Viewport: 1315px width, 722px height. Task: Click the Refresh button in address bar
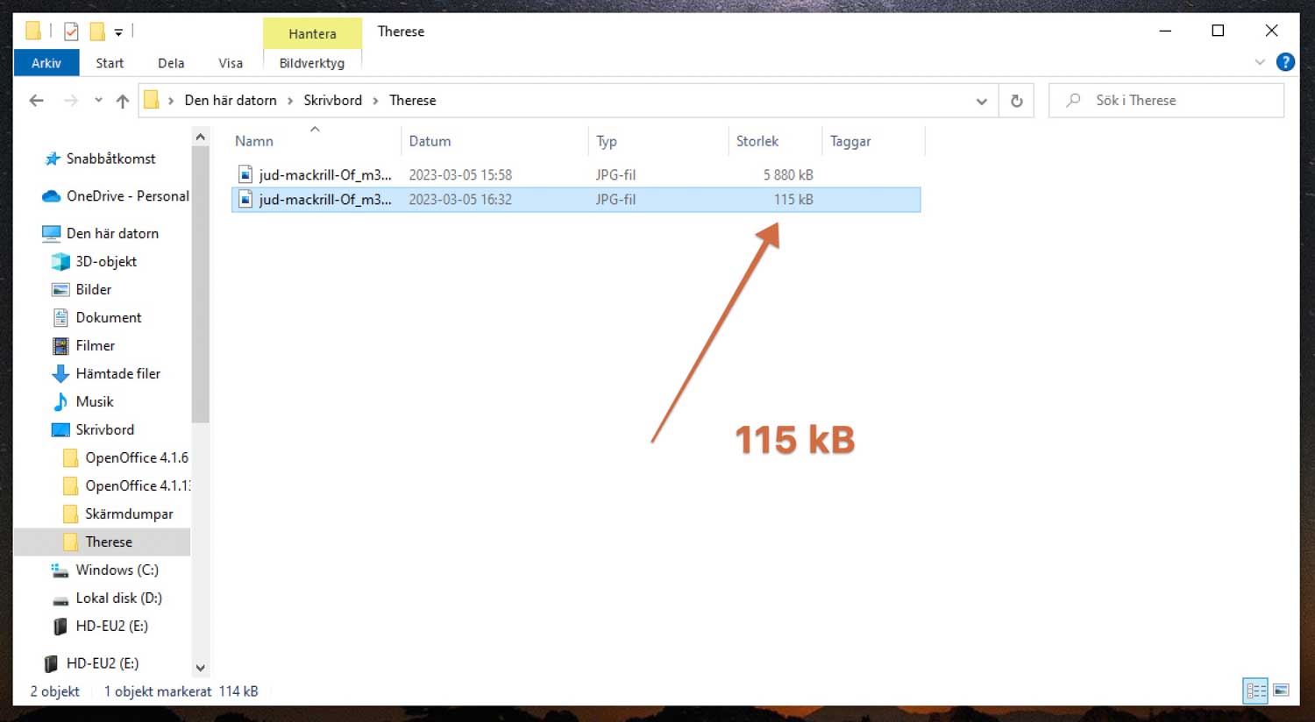click(1016, 101)
